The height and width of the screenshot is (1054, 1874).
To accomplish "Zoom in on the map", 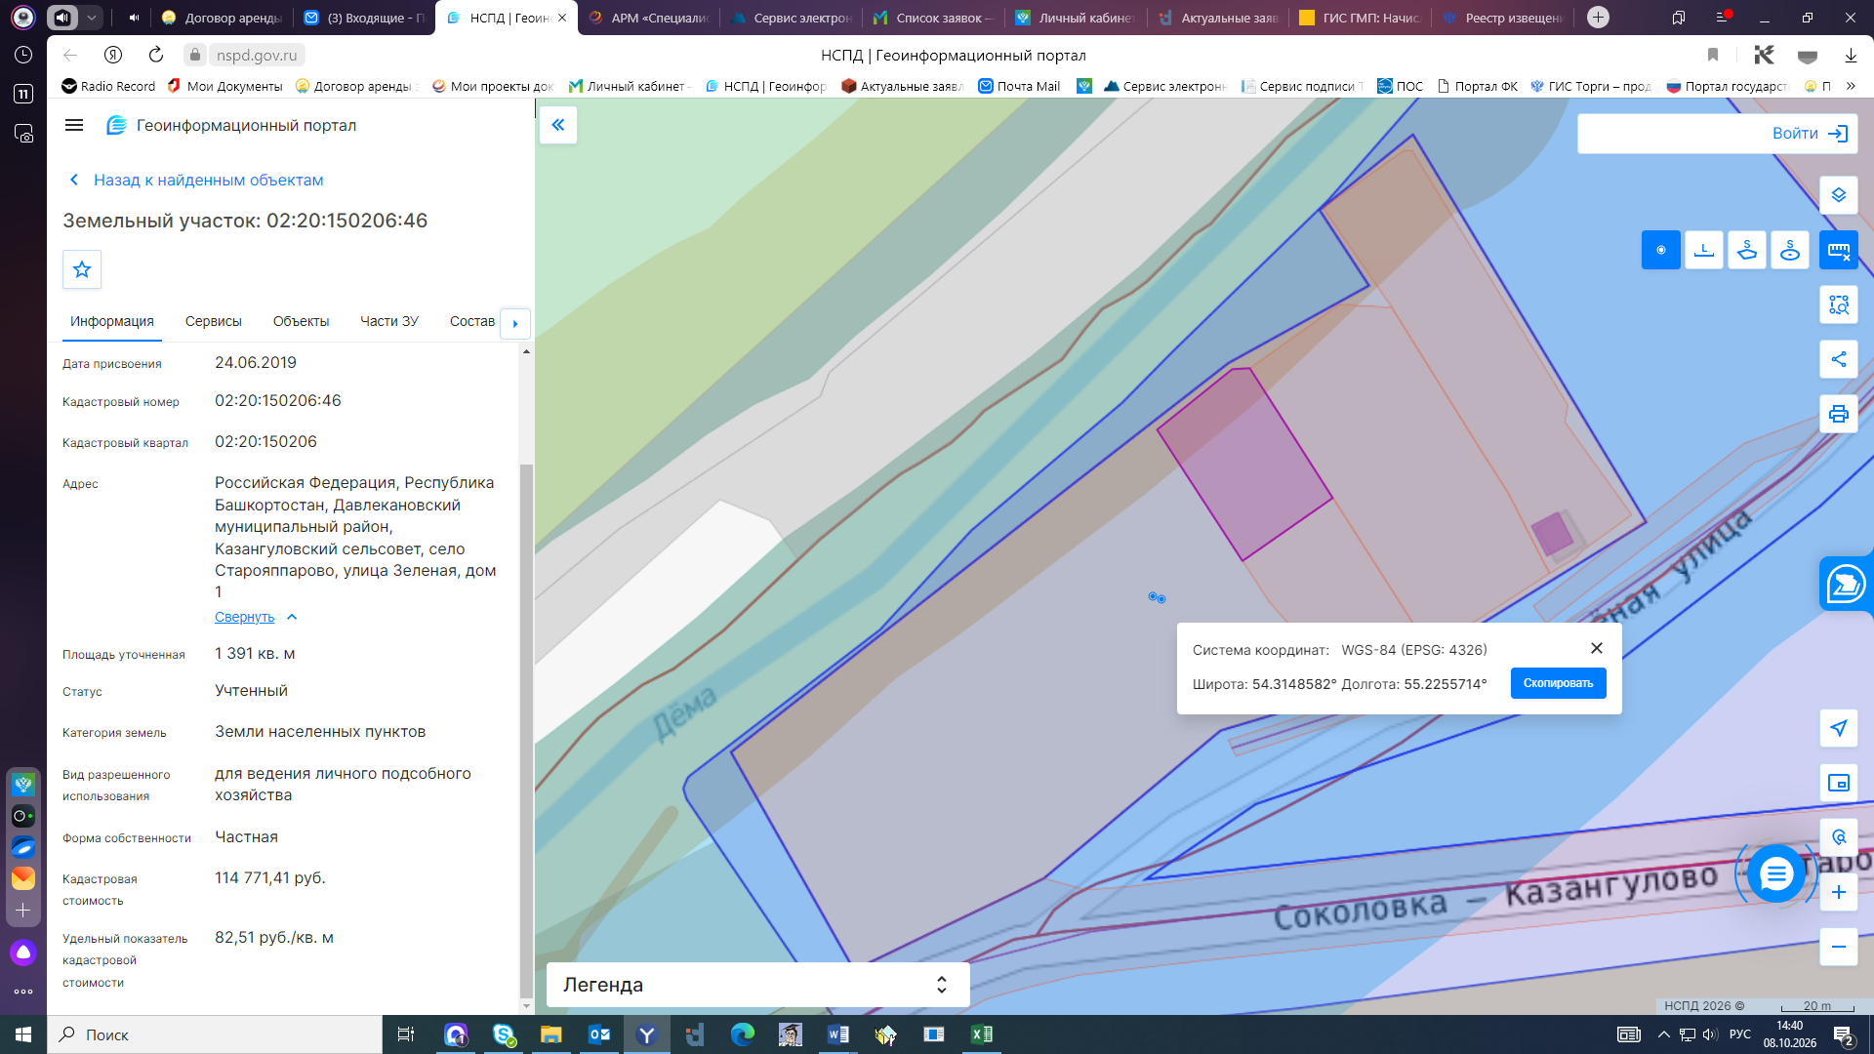I will 1839,892.
